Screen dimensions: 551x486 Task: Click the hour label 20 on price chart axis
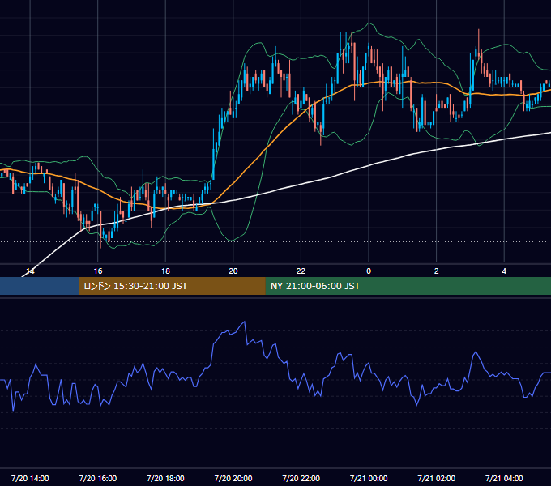(x=233, y=271)
